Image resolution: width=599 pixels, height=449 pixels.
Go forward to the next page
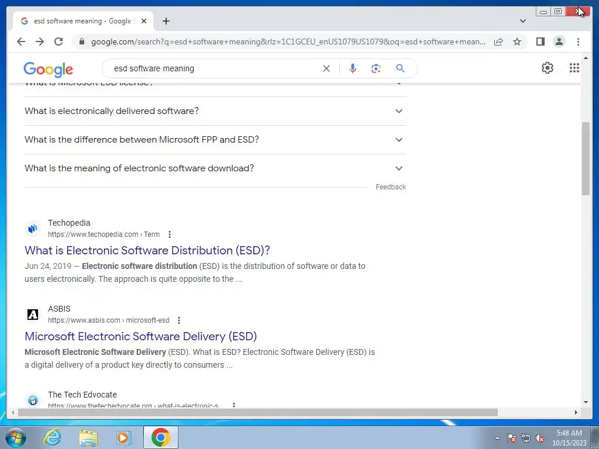(40, 42)
